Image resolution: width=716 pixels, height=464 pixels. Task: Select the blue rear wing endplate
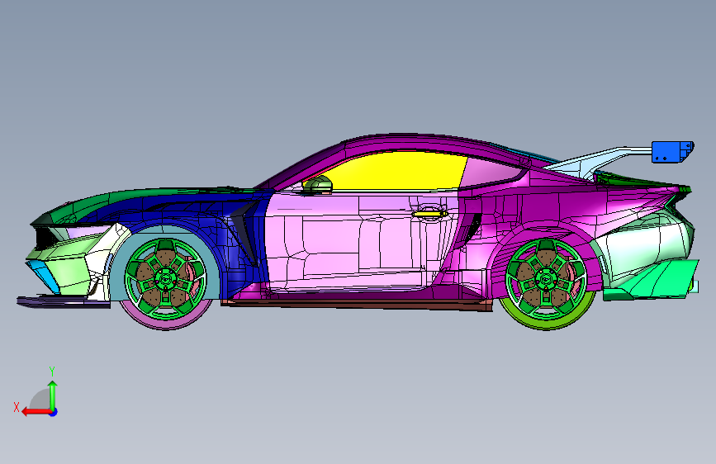click(672, 152)
